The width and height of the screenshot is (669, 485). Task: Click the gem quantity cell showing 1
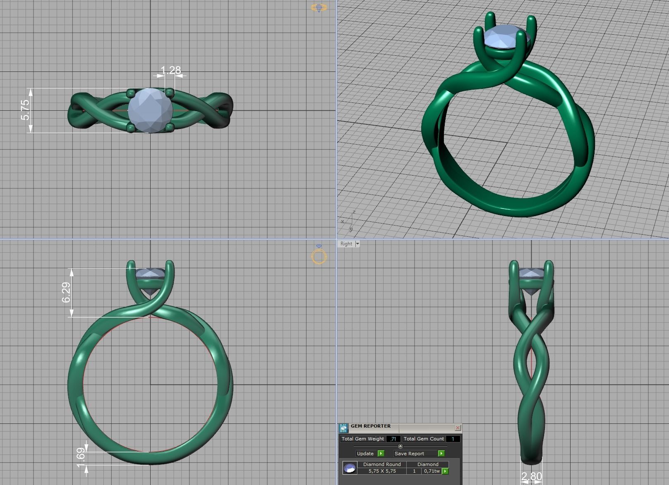tap(414, 471)
